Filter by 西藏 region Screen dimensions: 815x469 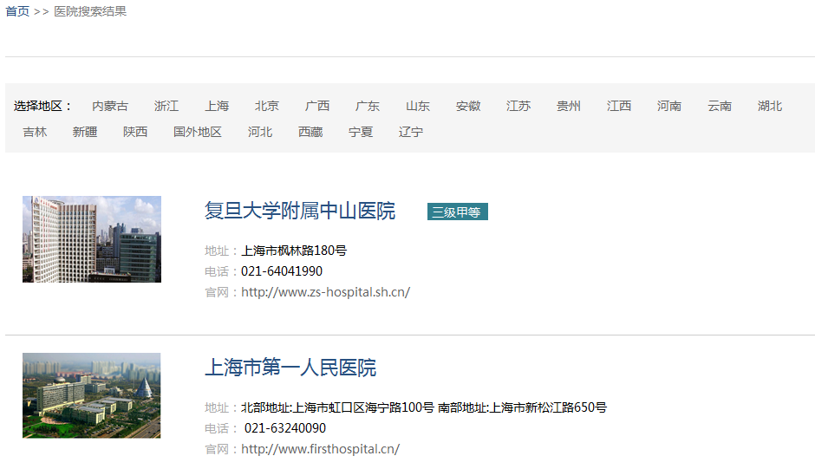coord(310,132)
